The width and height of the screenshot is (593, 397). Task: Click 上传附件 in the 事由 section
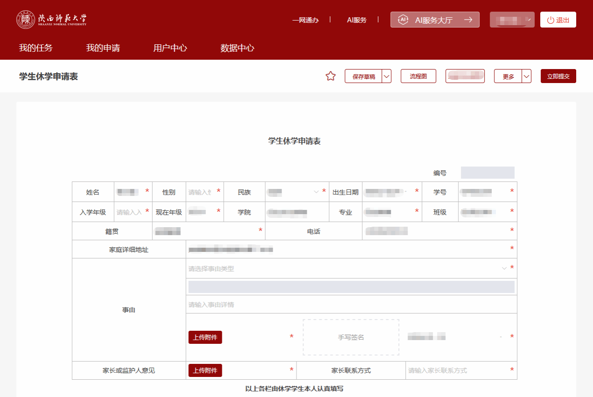205,337
